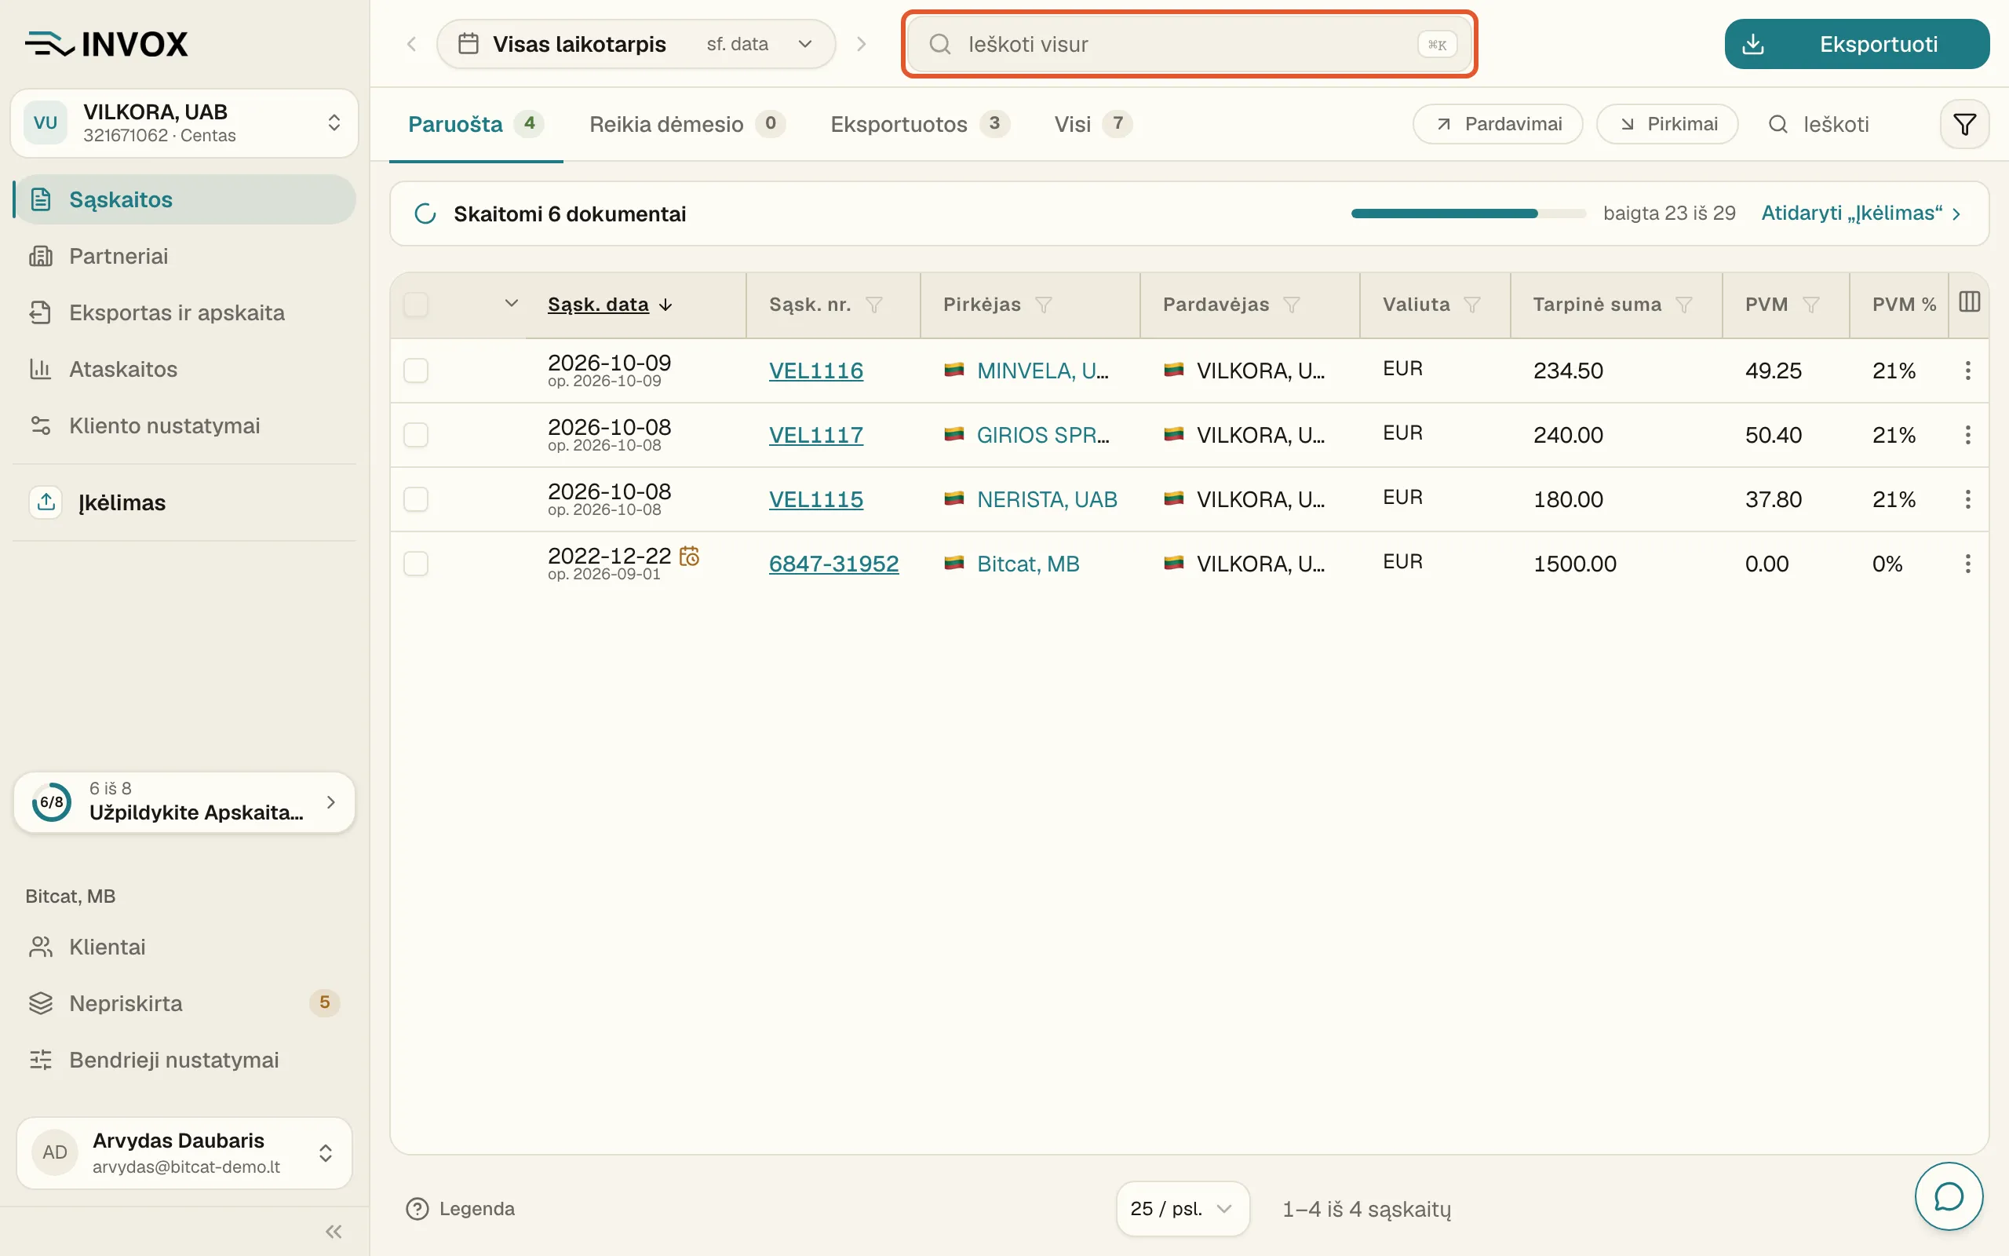Viewport: 2009px width, 1256px height.
Task: Open the Legenda help link
Action: pyautogui.click(x=460, y=1209)
